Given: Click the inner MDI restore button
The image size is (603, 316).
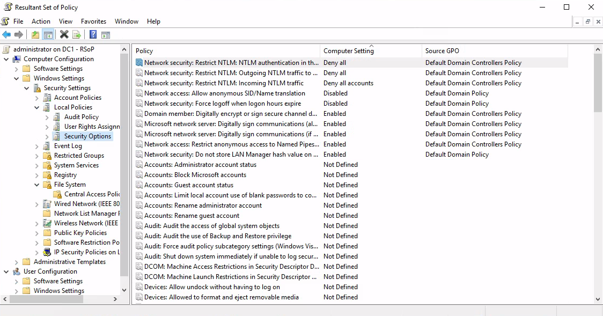Looking at the screenshot, I should [x=587, y=22].
